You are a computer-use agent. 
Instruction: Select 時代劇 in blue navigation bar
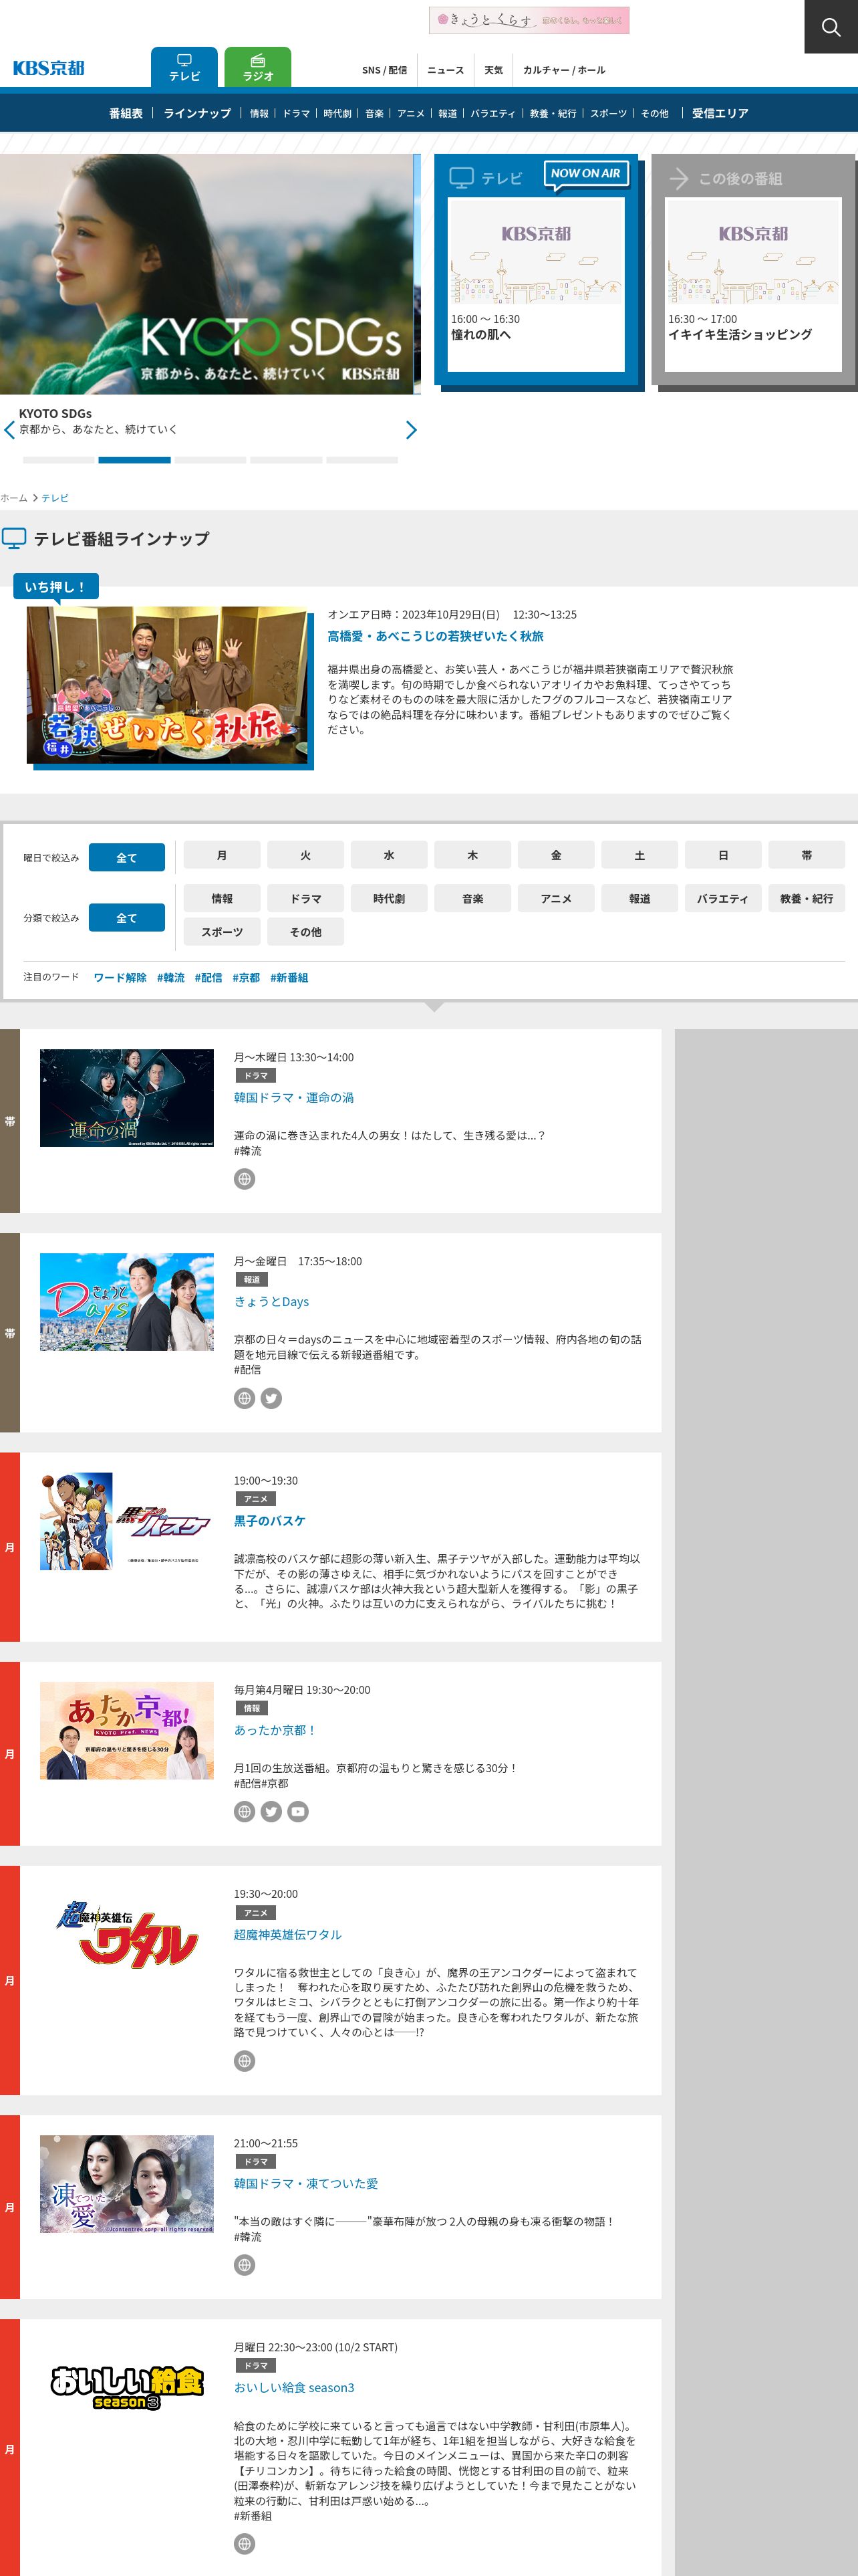(337, 114)
